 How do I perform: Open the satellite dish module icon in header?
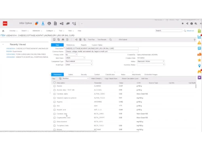pos(74,24)
